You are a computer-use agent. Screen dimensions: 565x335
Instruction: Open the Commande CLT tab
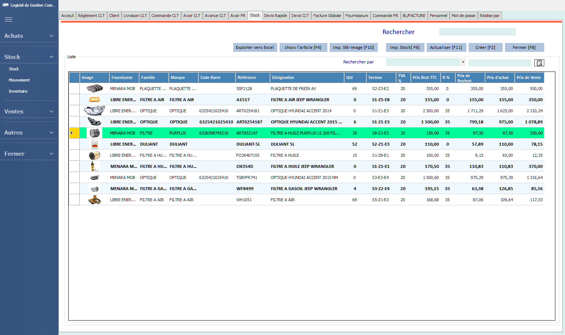click(x=165, y=16)
